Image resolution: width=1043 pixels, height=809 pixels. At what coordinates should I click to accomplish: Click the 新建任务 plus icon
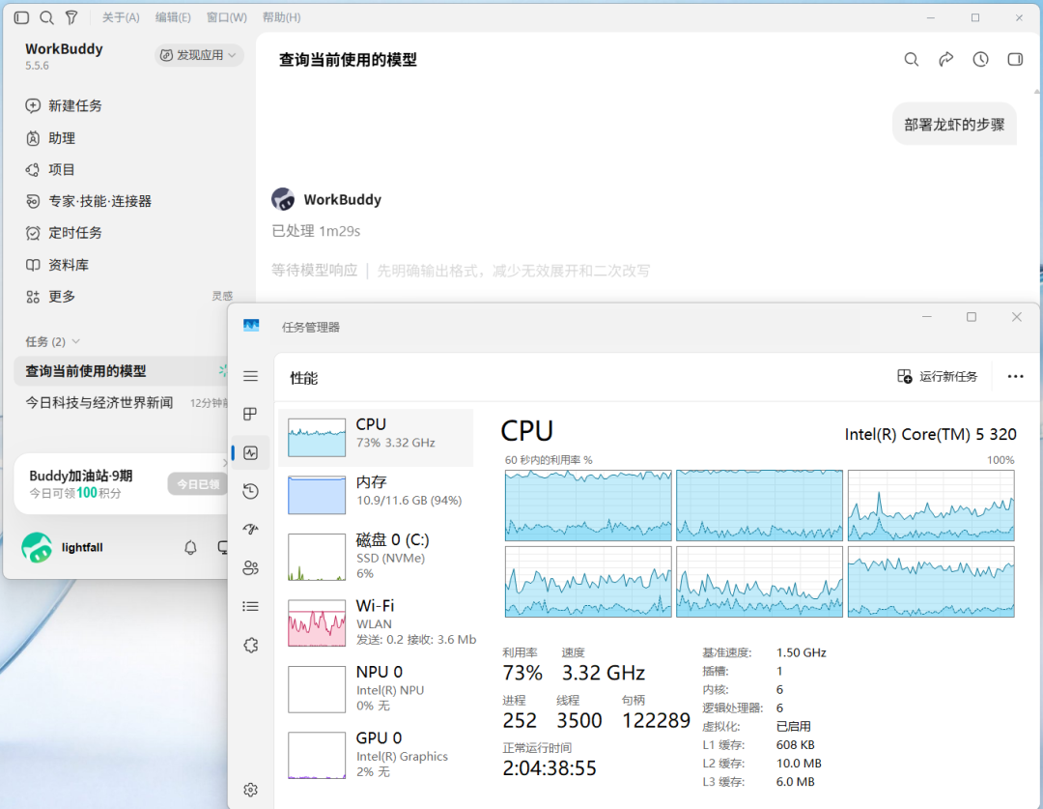coord(33,106)
